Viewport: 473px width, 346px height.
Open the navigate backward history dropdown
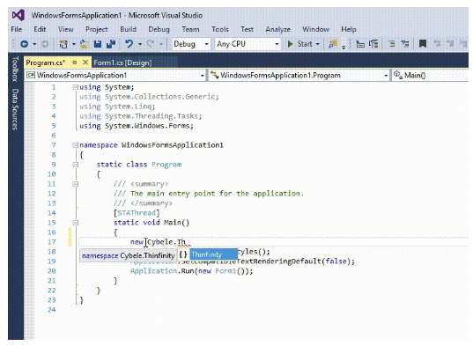(34, 44)
